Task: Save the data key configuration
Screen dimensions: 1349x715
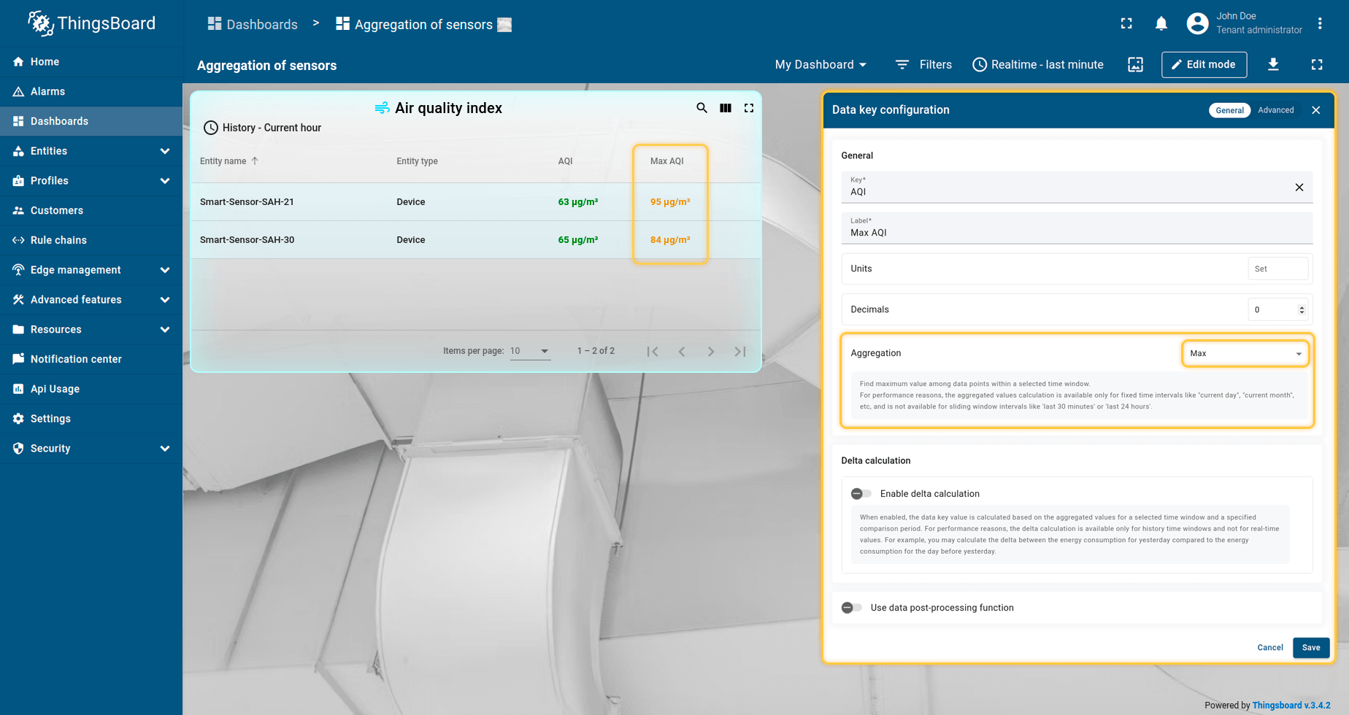Action: (1310, 648)
